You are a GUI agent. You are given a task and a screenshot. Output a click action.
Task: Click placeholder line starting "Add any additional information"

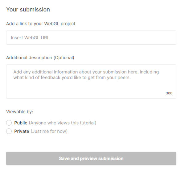tap(86, 72)
